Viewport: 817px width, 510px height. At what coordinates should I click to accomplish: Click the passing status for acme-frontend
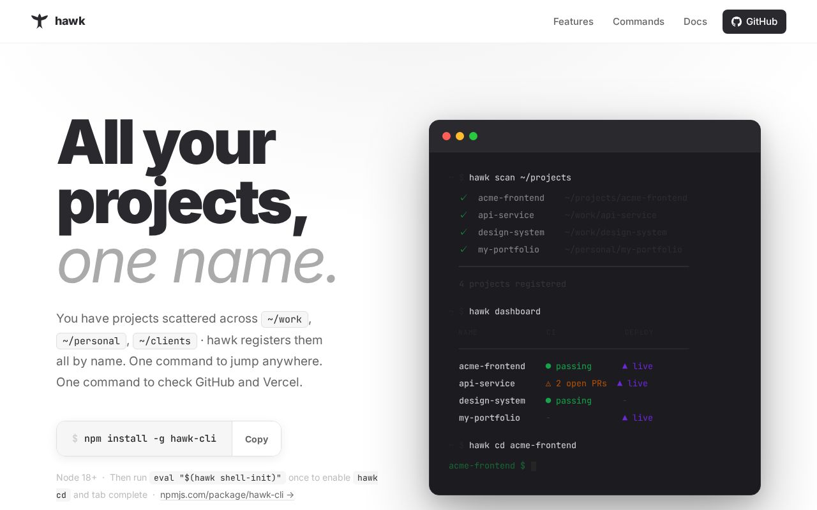(x=569, y=366)
